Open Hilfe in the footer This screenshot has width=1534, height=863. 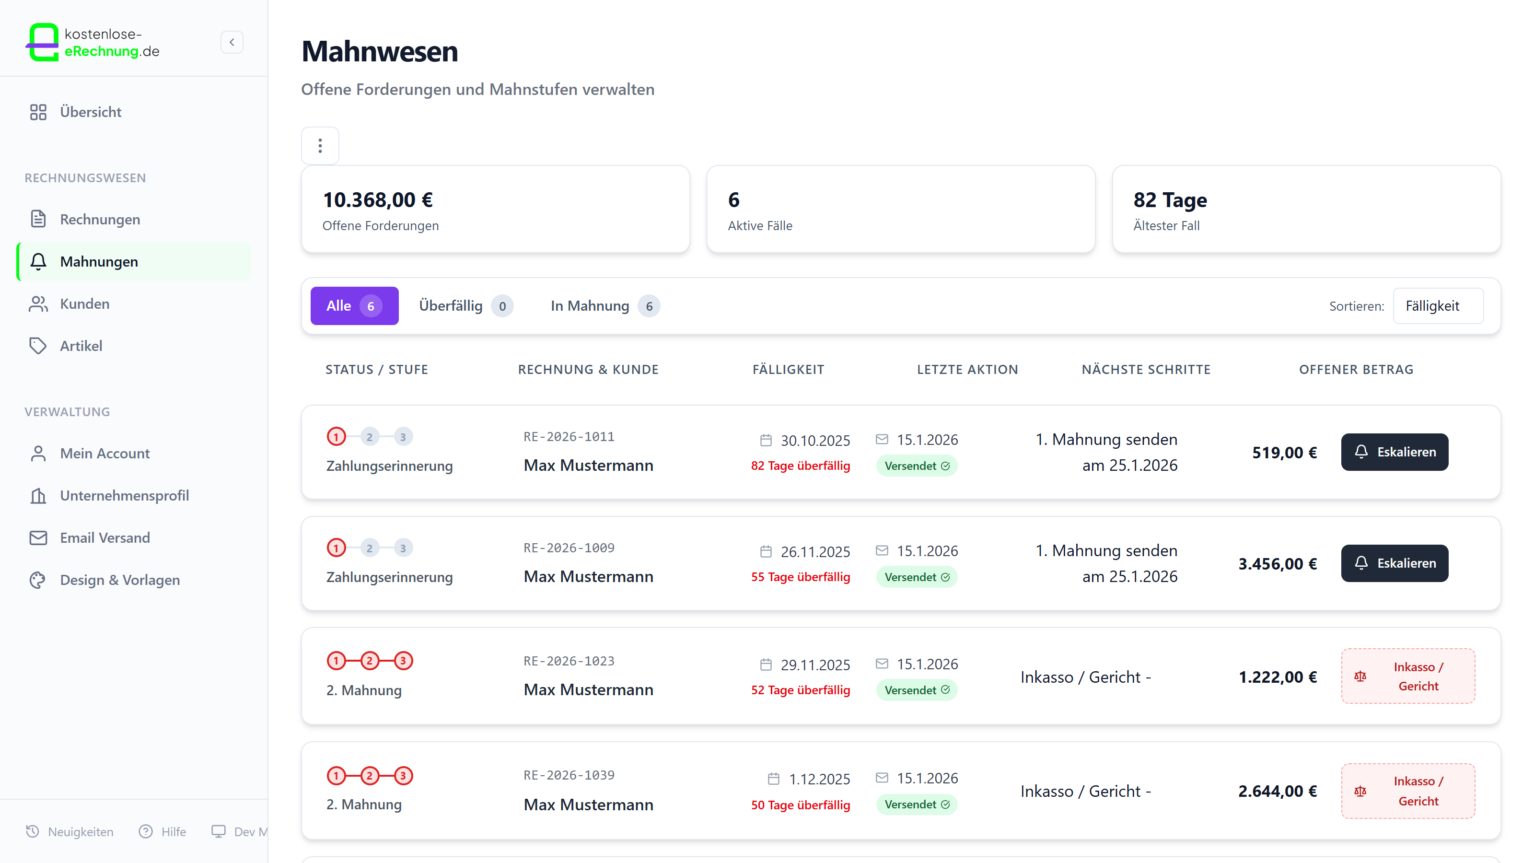[x=163, y=831]
